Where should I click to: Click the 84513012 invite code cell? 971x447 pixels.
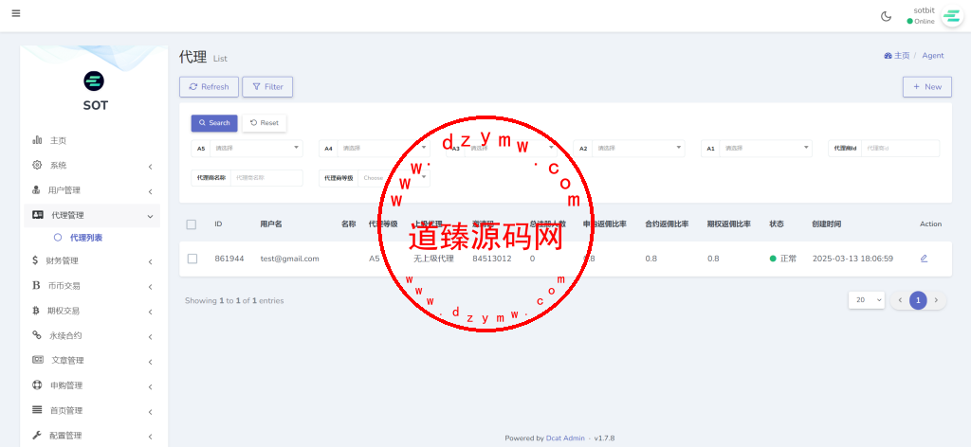(492, 259)
